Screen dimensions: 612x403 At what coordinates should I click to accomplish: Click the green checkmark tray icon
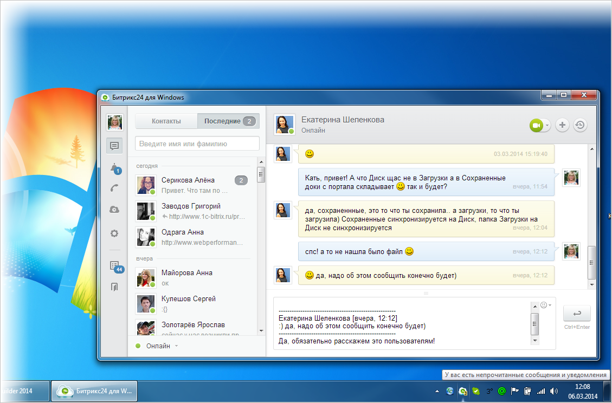click(476, 391)
